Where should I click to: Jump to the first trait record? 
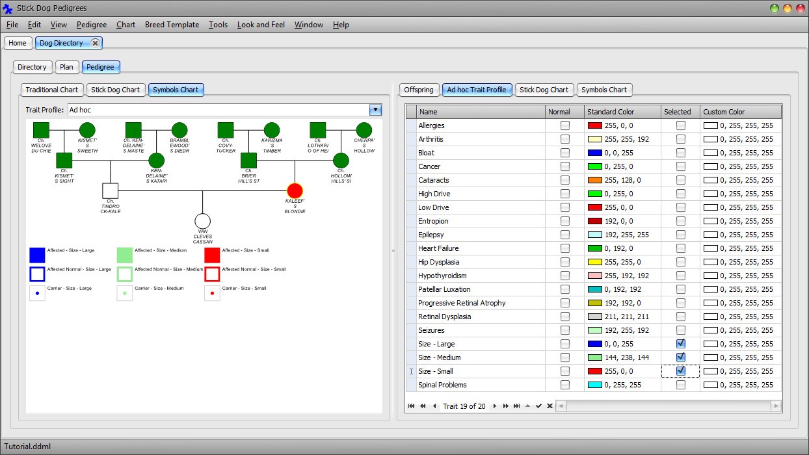coord(411,406)
